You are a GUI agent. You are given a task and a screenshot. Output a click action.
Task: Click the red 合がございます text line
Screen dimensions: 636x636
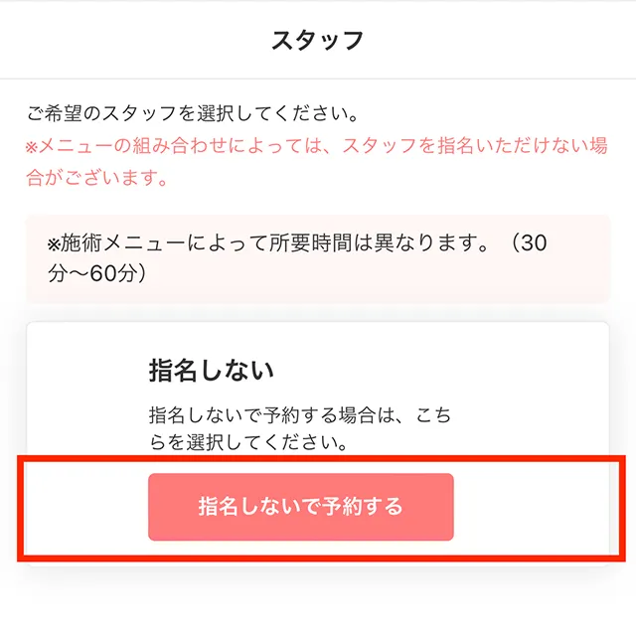point(94,180)
